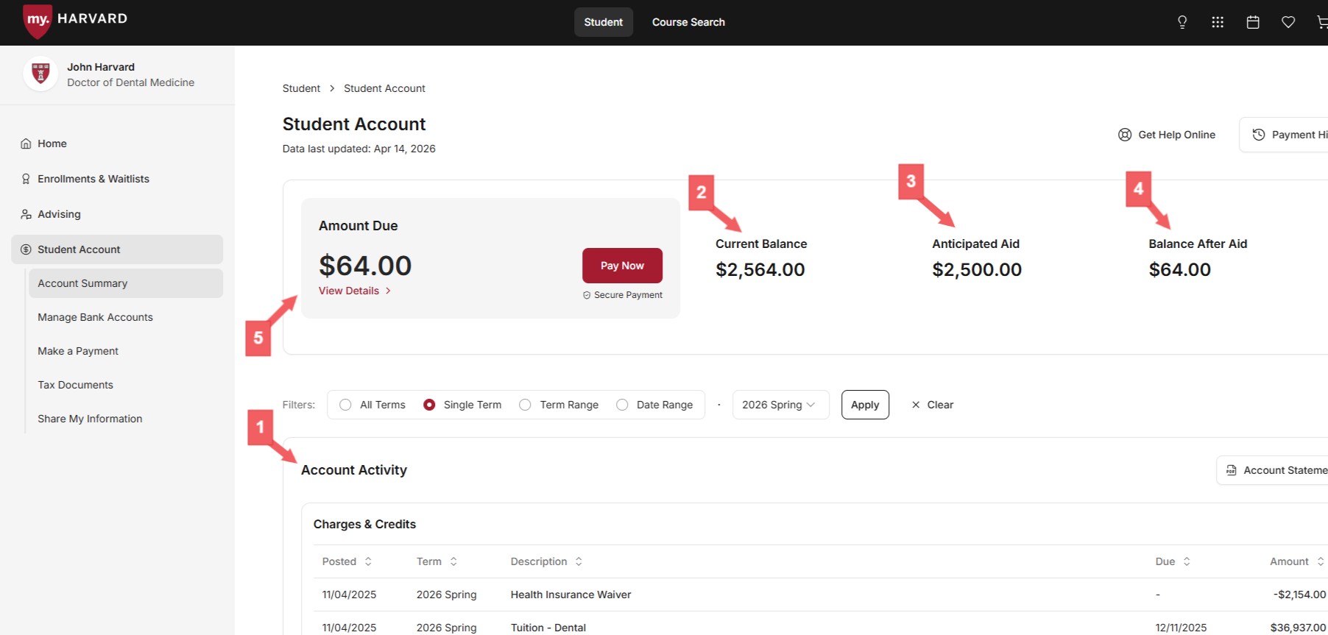
Task: Click the X icon beside Clear
Action: coord(916,405)
